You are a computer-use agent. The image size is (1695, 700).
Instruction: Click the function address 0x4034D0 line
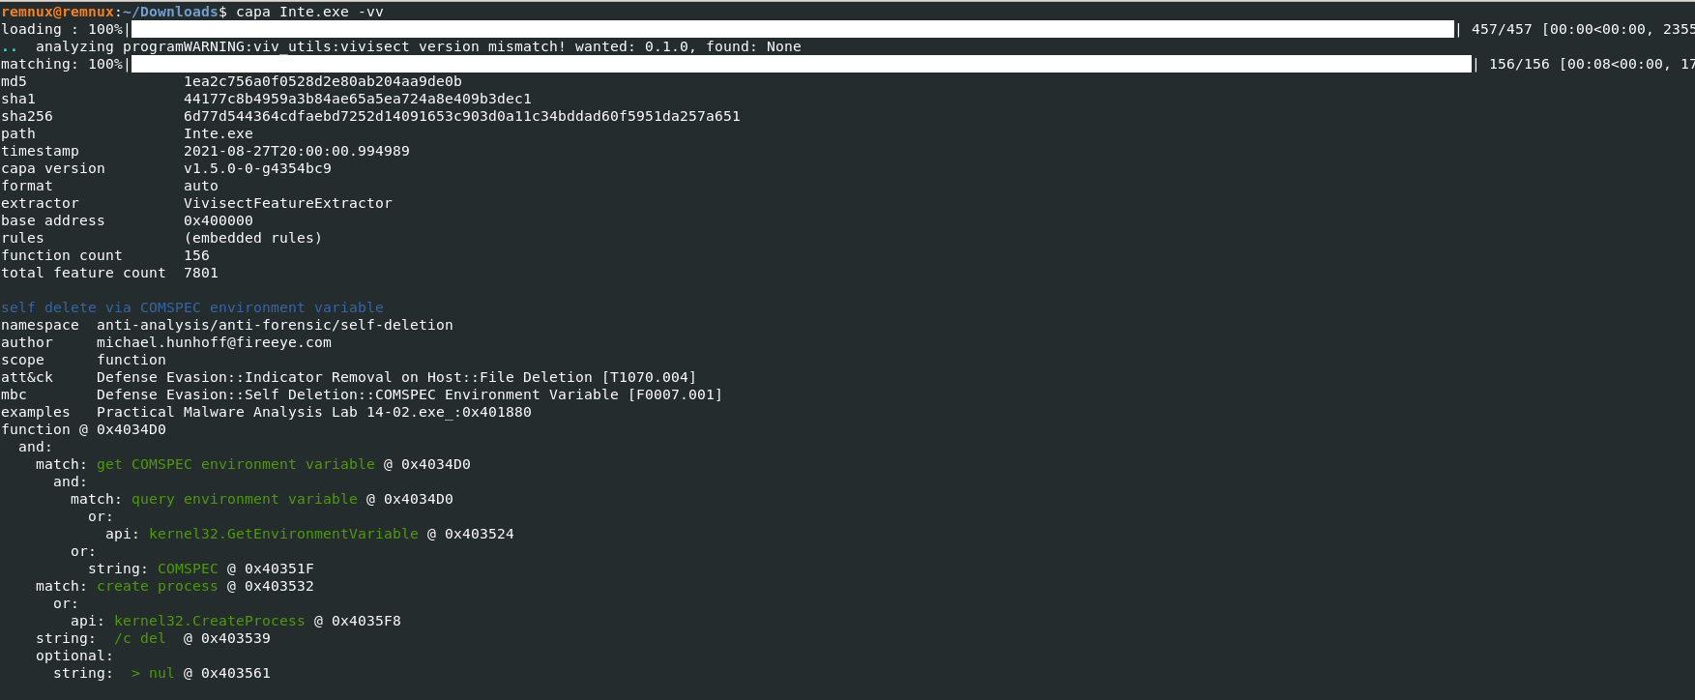pyautogui.click(x=83, y=429)
